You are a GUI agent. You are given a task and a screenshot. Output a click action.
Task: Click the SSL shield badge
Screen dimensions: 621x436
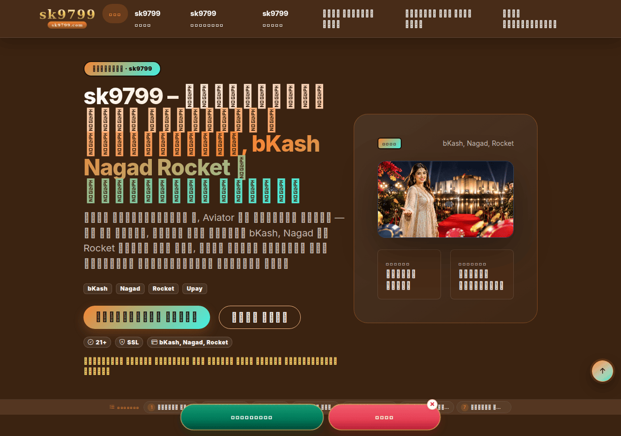[129, 343]
